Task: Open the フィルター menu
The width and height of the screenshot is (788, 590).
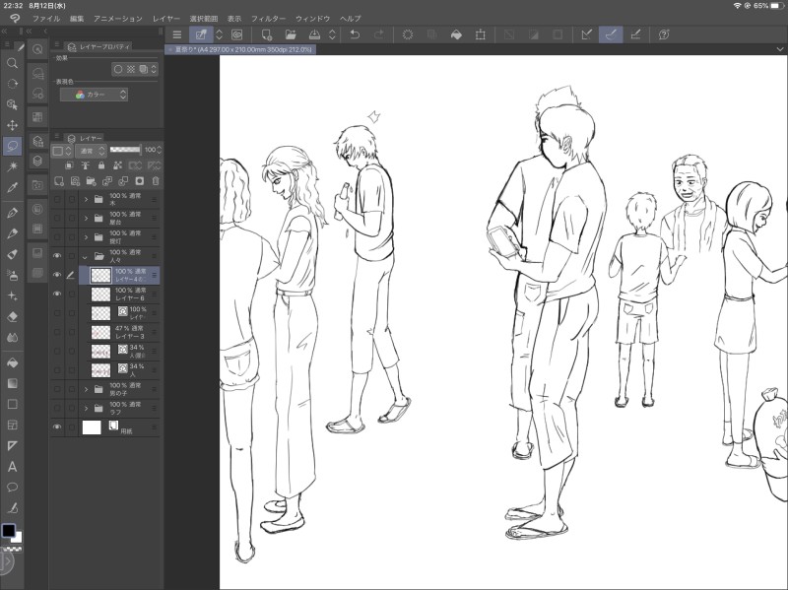Action: click(269, 19)
